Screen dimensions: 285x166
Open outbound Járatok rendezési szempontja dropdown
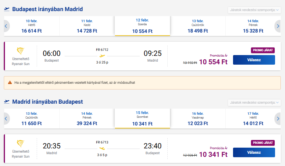pos(254,10)
